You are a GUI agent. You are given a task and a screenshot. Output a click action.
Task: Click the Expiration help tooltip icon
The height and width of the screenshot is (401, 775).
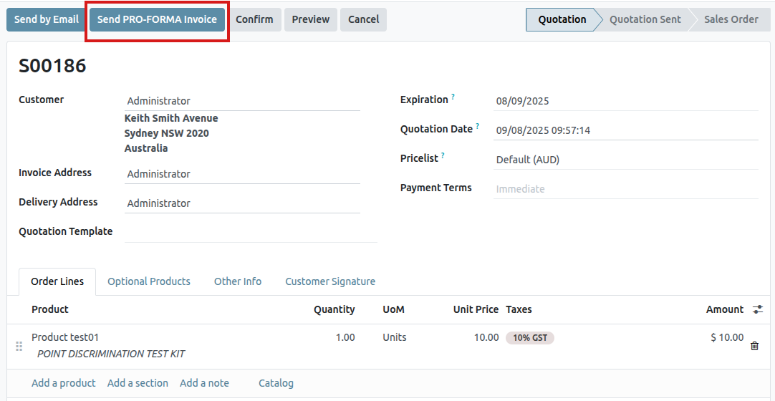(x=453, y=97)
